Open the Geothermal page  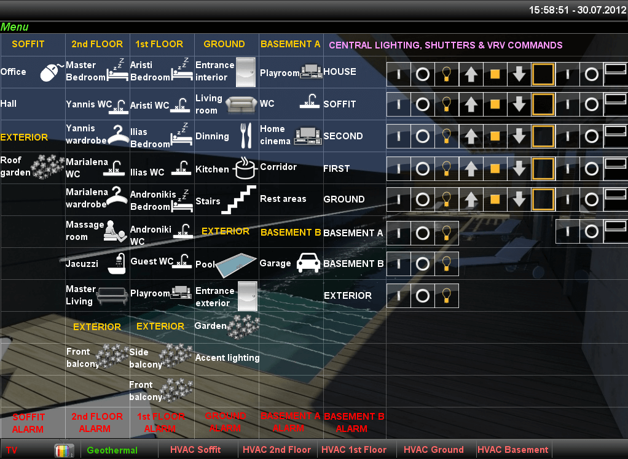112,450
